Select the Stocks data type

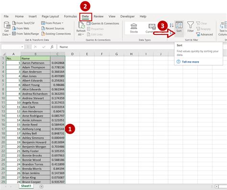coord(134,28)
